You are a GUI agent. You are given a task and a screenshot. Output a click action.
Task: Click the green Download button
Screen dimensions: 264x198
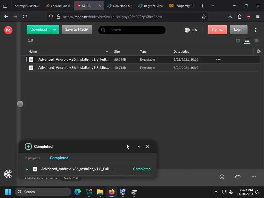(x=39, y=30)
